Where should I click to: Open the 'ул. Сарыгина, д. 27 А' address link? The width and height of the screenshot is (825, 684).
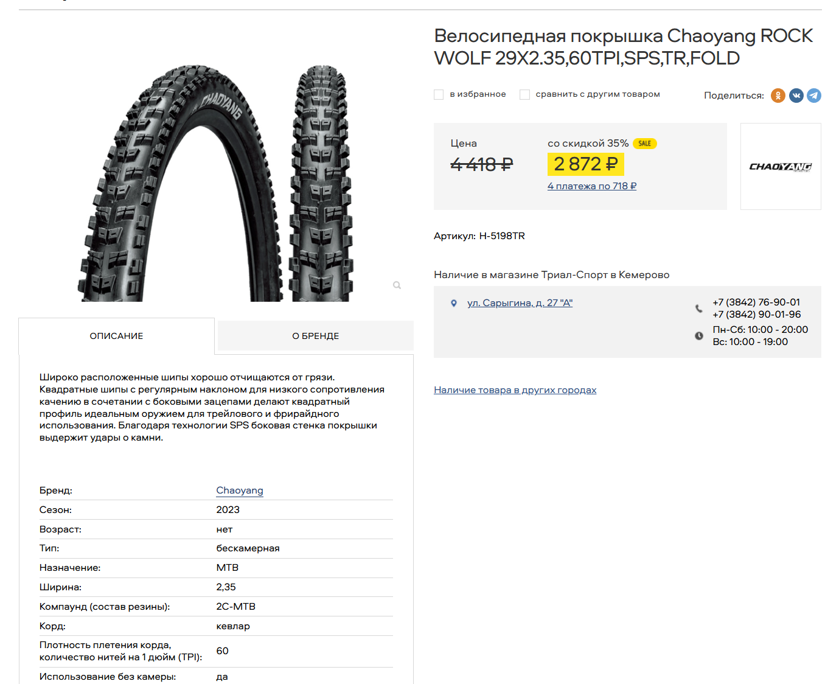520,303
